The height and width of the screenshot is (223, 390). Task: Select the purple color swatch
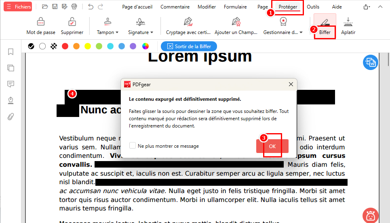[x=133, y=47]
